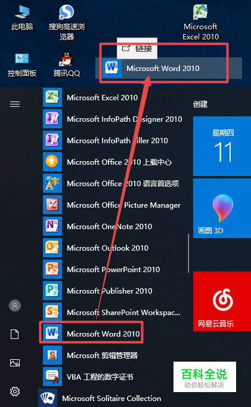Viewport: 251px width, 407px height.
Task: Click Publisher 2010 icon
Action: click(52, 291)
